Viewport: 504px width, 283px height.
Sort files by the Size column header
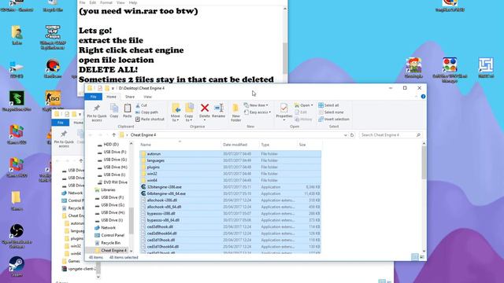click(x=309, y=145)
